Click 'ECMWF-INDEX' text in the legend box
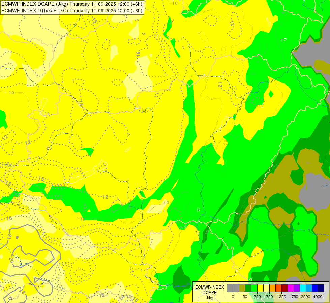Image resolution: width=330 pixels, height=303 pixels. (x=210, y=287)
